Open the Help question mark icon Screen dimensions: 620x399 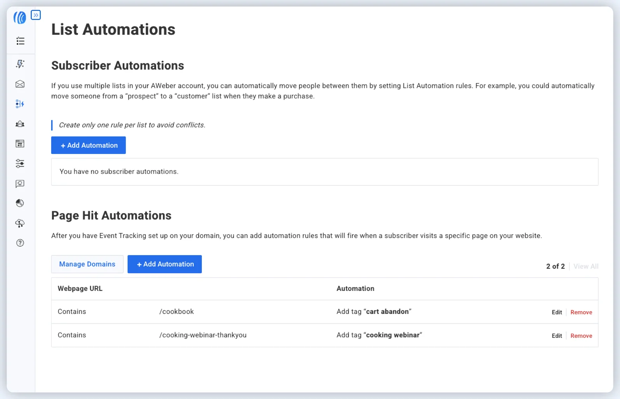(x=20, y=243)
